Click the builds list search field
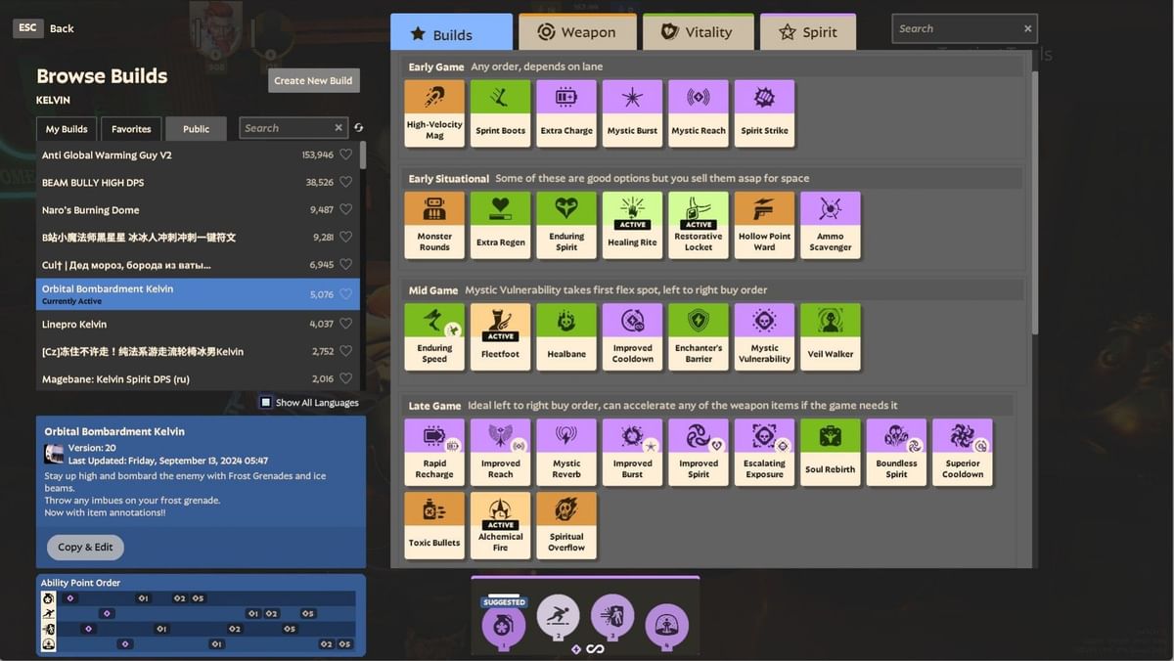 (287, 128)
